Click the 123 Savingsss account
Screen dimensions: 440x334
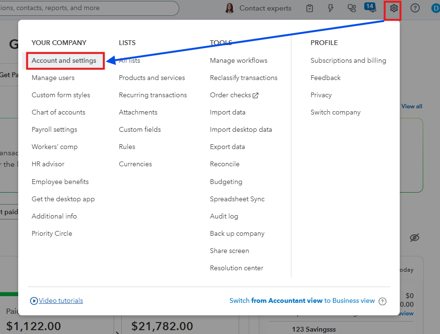point(314,329)
